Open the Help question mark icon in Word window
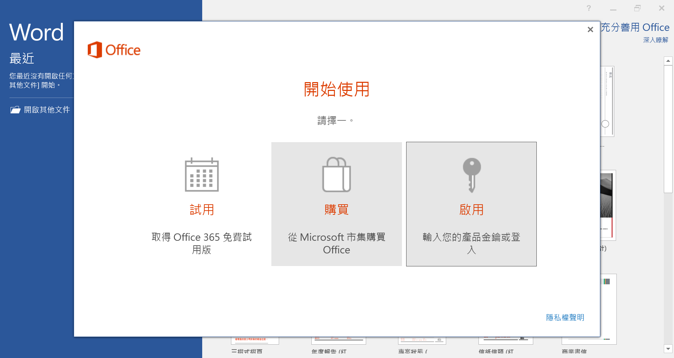The image size is (674, 358). pyautogui.click(x=589, y=8)
